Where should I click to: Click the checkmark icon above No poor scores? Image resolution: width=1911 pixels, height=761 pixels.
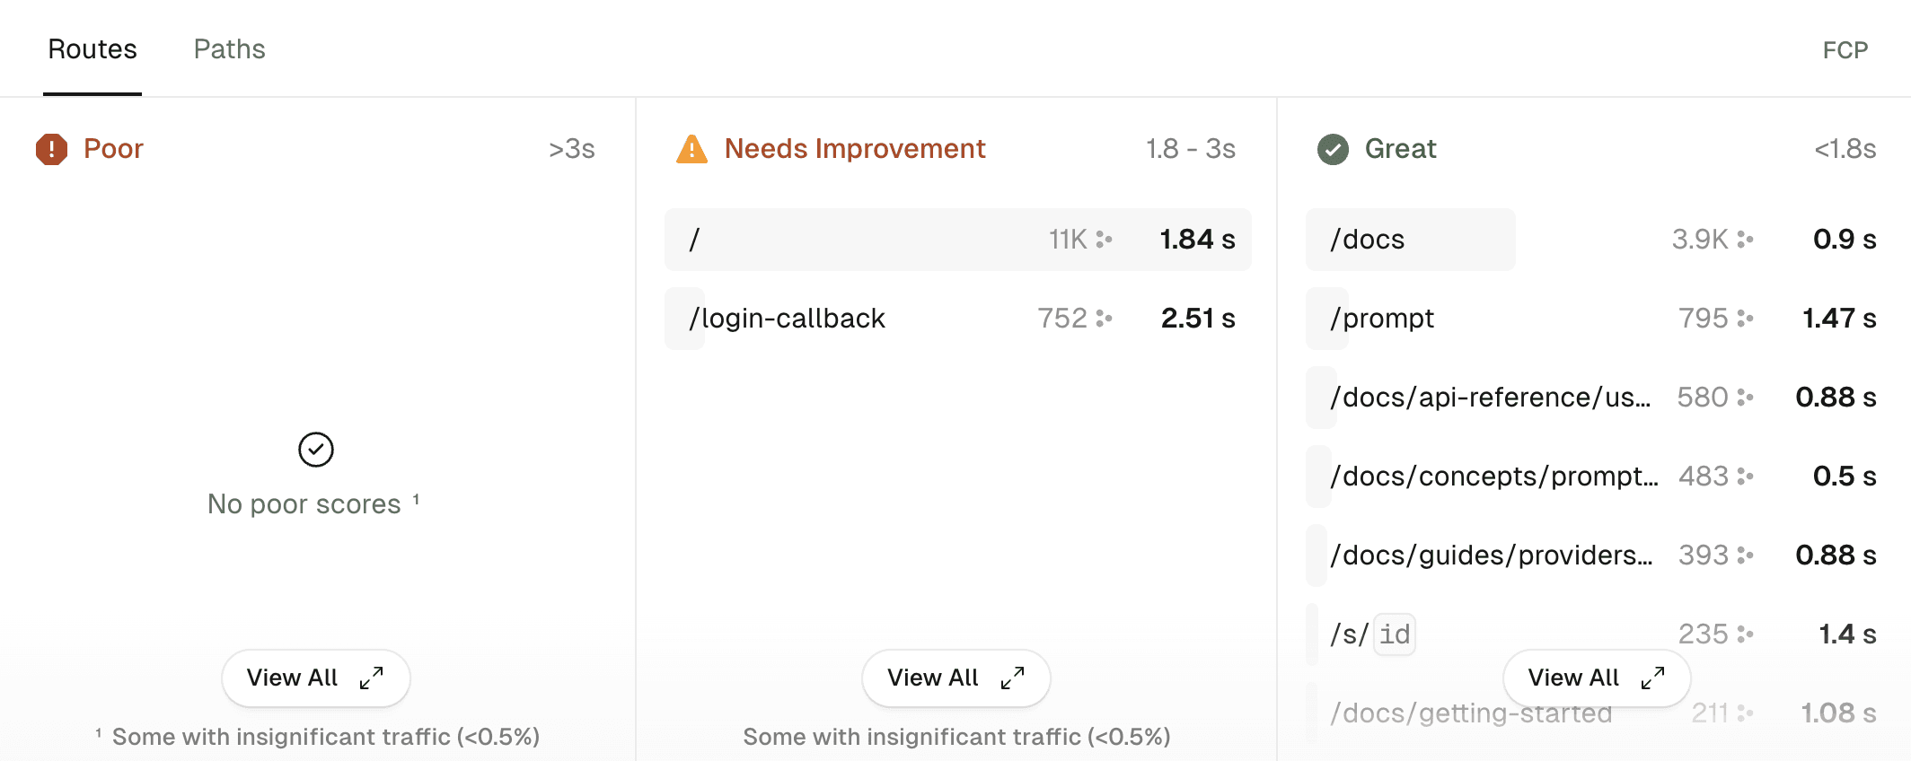tap(315, 450)
